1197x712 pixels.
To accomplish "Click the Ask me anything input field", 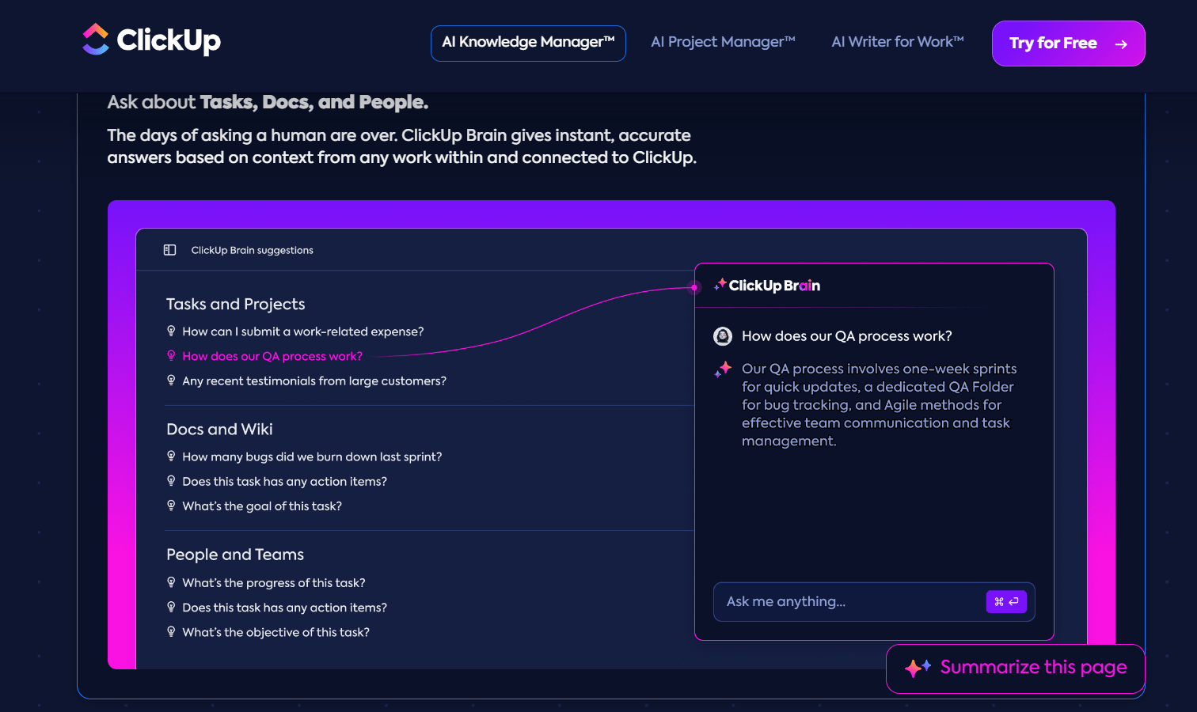I will click(x=831, y=601).
